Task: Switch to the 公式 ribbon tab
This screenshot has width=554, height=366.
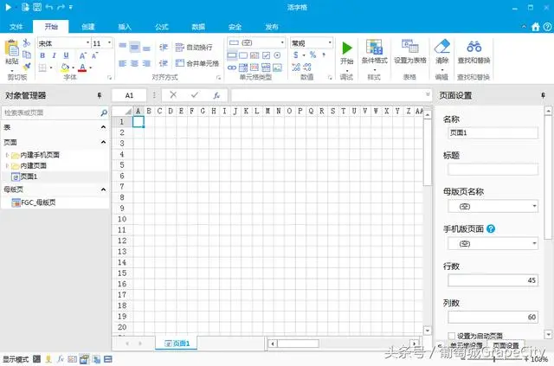Action: pos(162,27)
